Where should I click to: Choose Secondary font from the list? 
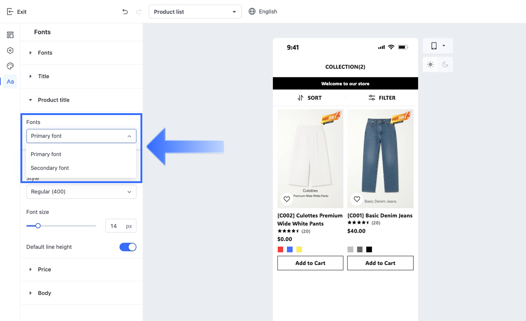50,168
